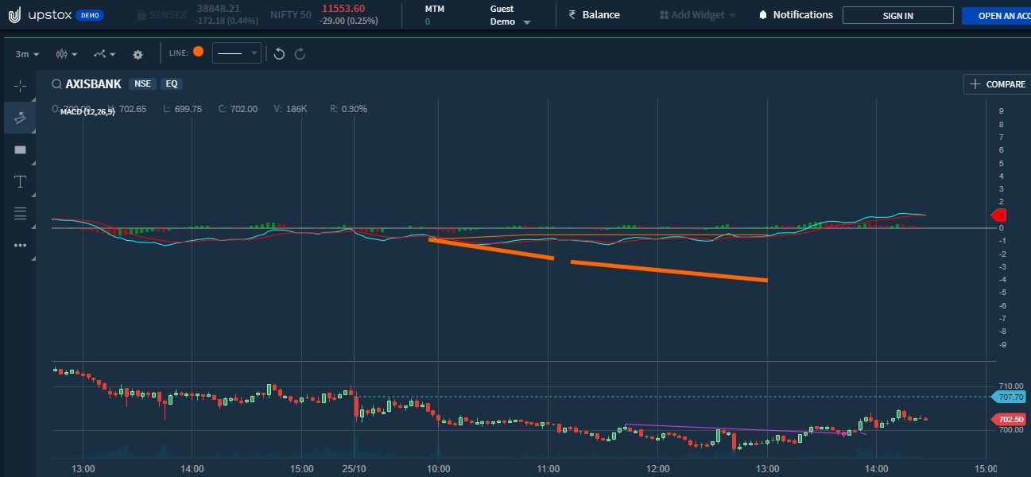Open the 3m timeframe dropdown
This screenshot has width=1031, height=477.
(26, 54)
